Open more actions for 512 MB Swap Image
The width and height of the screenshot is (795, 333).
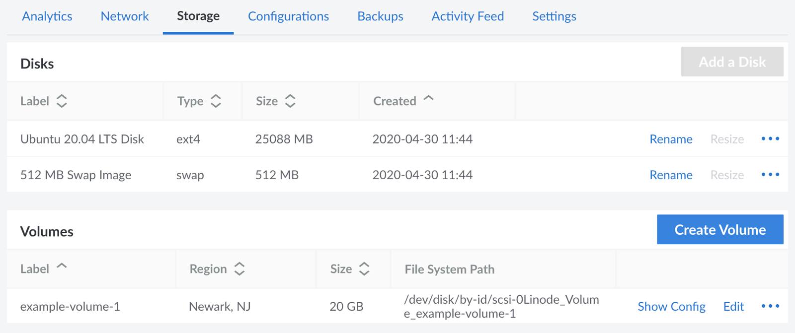tap(770, 175)
